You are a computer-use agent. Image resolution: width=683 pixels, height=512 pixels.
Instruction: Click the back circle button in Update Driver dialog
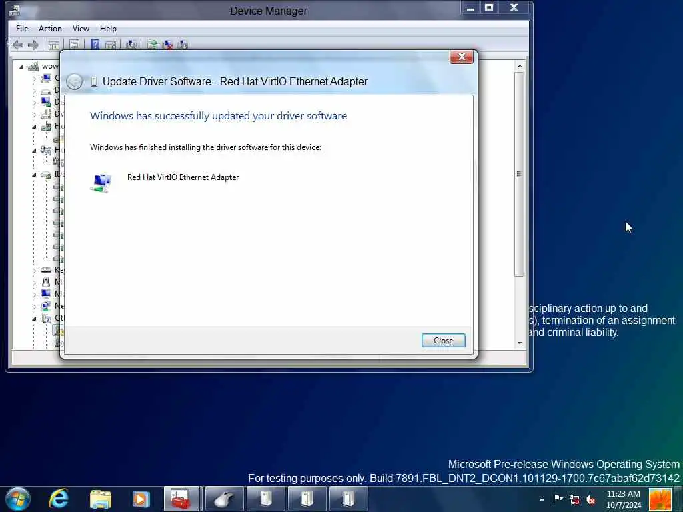coord(75,81)
